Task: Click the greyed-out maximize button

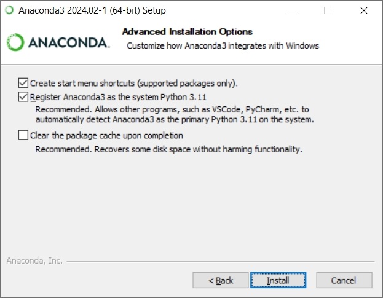Action: [328, 10]
